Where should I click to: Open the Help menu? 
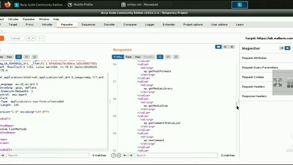[56, 19]
